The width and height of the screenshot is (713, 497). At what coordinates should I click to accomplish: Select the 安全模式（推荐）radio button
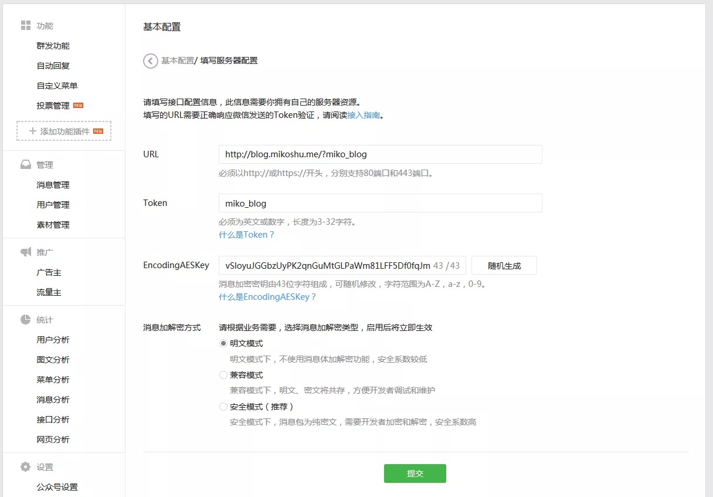223,407
